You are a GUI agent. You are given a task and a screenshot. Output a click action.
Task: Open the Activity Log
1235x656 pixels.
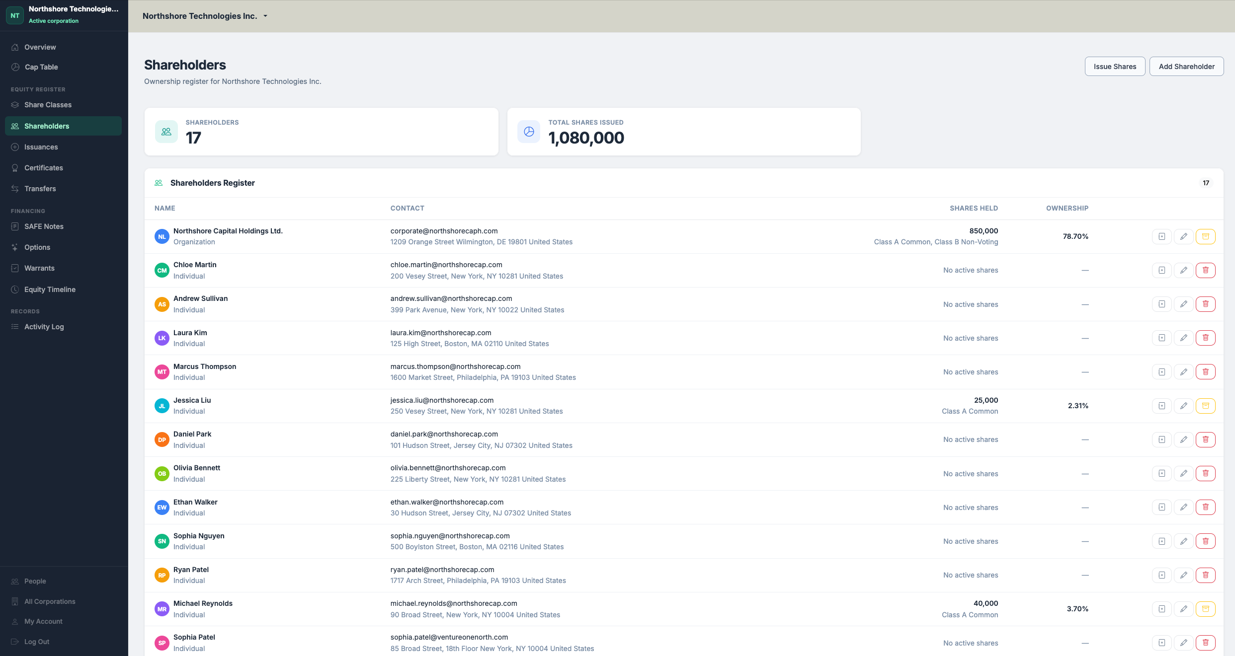point(44,326)
